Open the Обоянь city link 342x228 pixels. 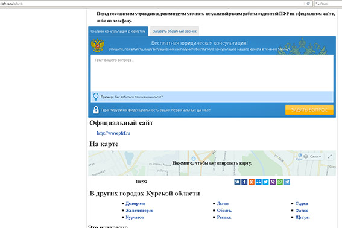coord(224,211)
